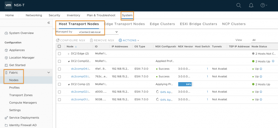278x128 pixels.
Task: Open the help question mark menu
Action: (x=263, y=5)
